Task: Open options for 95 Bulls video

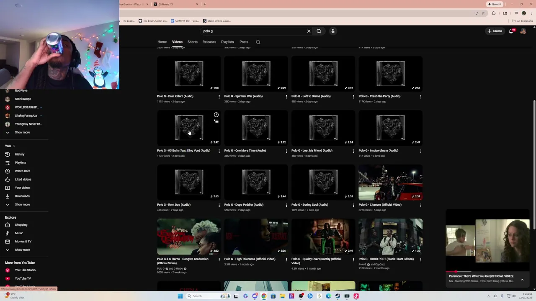Action: point(219,151)
